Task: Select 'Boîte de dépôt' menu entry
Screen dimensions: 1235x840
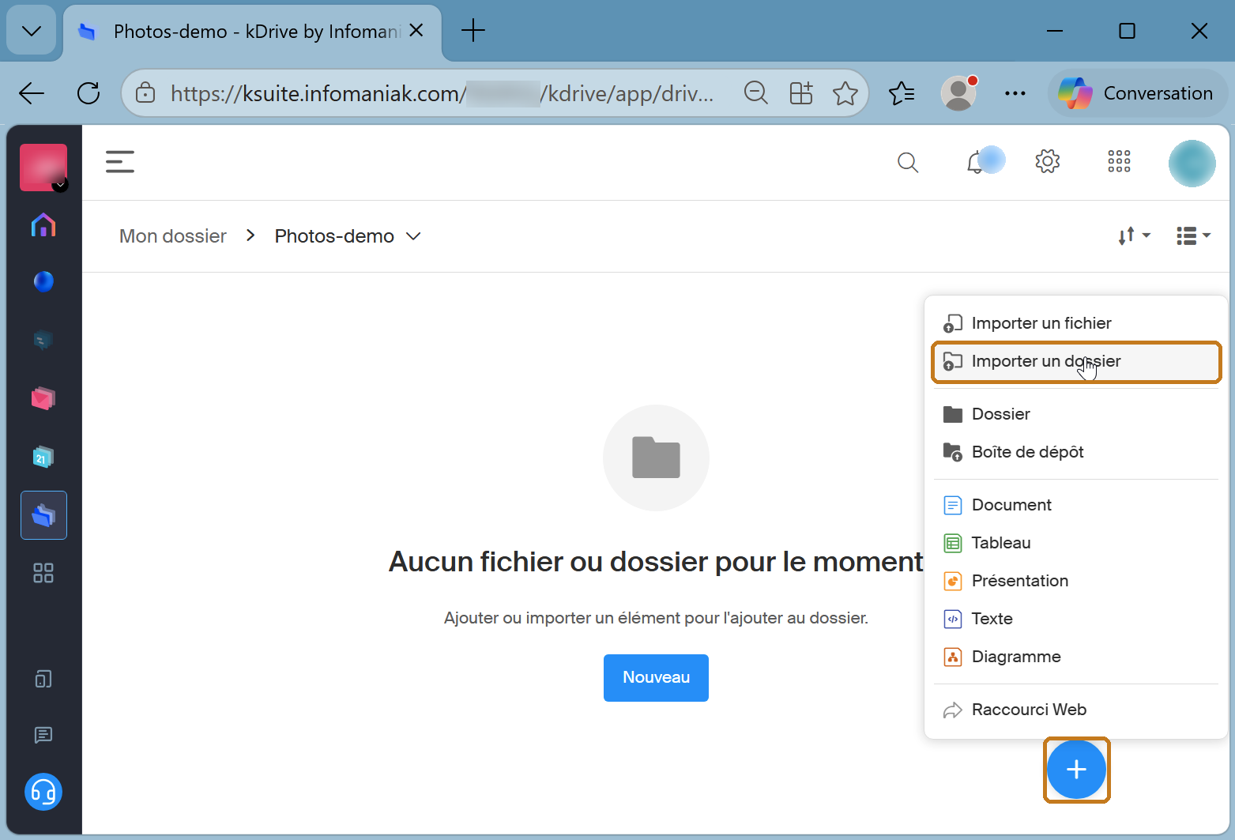Action: pyautogui.click(x=1076, y=452)
